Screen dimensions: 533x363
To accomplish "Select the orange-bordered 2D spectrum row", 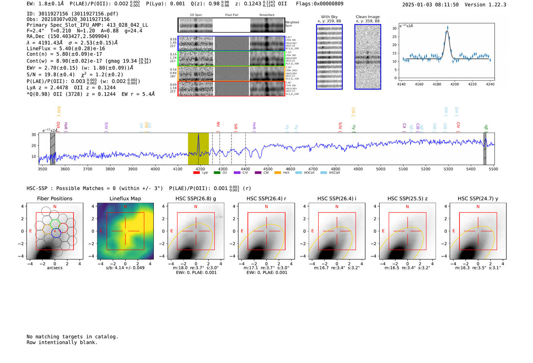I will [x=231, y=74].
